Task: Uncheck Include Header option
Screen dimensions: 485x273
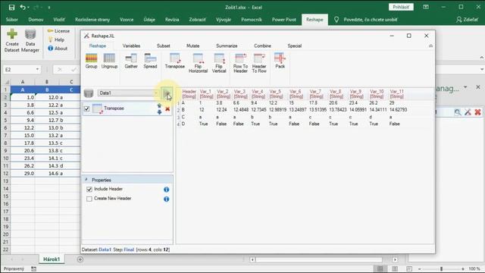Action: [x=89, y=189]
